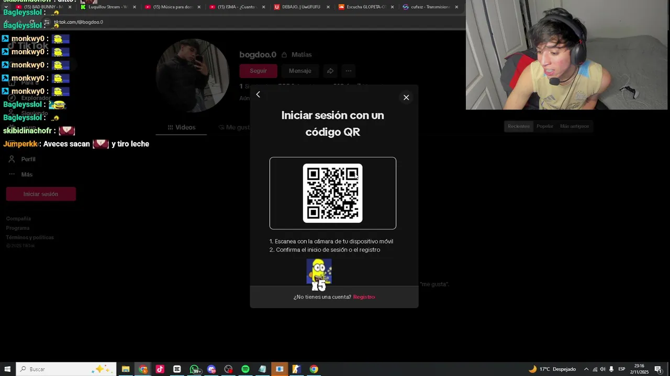
Task: Open Perfil in the TikTok sidebar
Action: (x=28, y=159)
